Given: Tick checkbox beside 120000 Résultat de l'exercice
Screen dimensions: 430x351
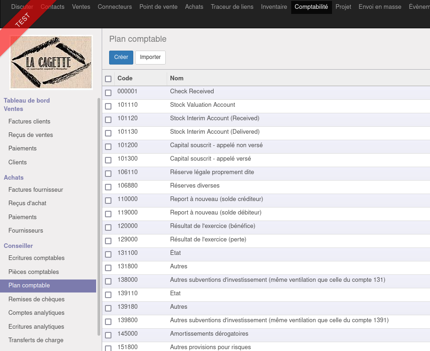Looking at the screenshot, I should 108,227.
